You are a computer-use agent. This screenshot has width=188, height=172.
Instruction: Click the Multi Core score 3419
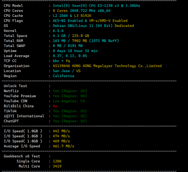(57, 166)
